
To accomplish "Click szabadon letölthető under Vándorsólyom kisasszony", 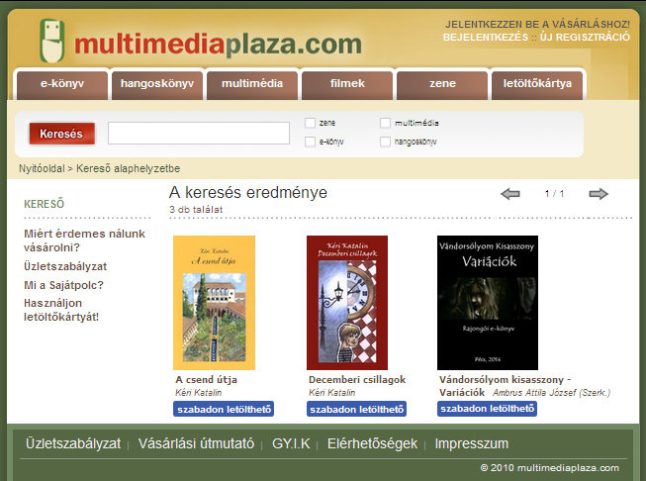I will 487,409.
